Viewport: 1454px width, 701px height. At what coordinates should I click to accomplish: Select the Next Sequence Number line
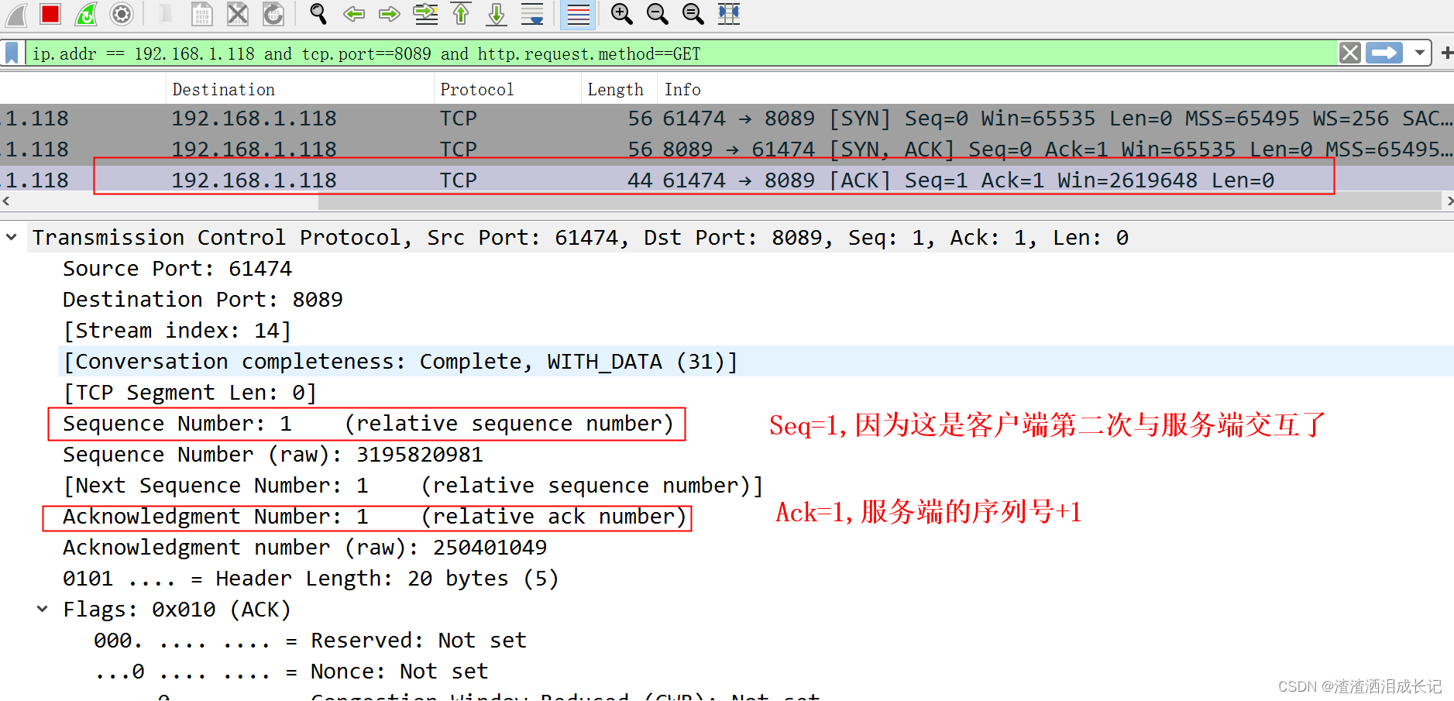413,486
